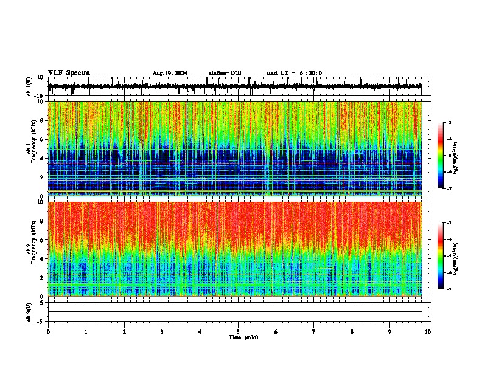Click the '2' kHz tick on ch.2 spectrogram
The height and width of the screenshot is (372, 482).
pos(42,278)
